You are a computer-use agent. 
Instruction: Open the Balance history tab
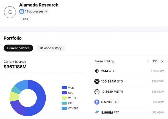51,48
